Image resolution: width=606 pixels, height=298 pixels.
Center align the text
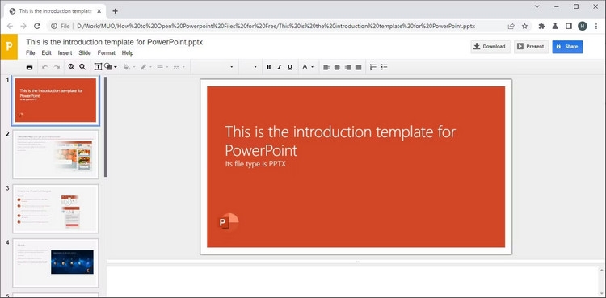337,67
